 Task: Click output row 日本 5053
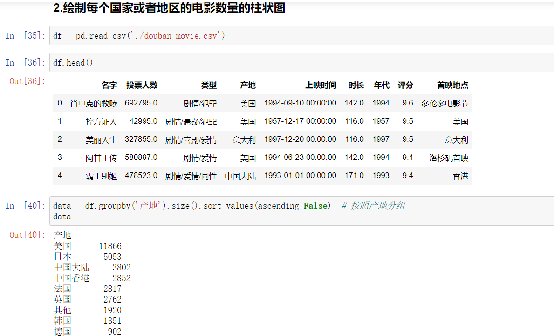pos(87,257)
